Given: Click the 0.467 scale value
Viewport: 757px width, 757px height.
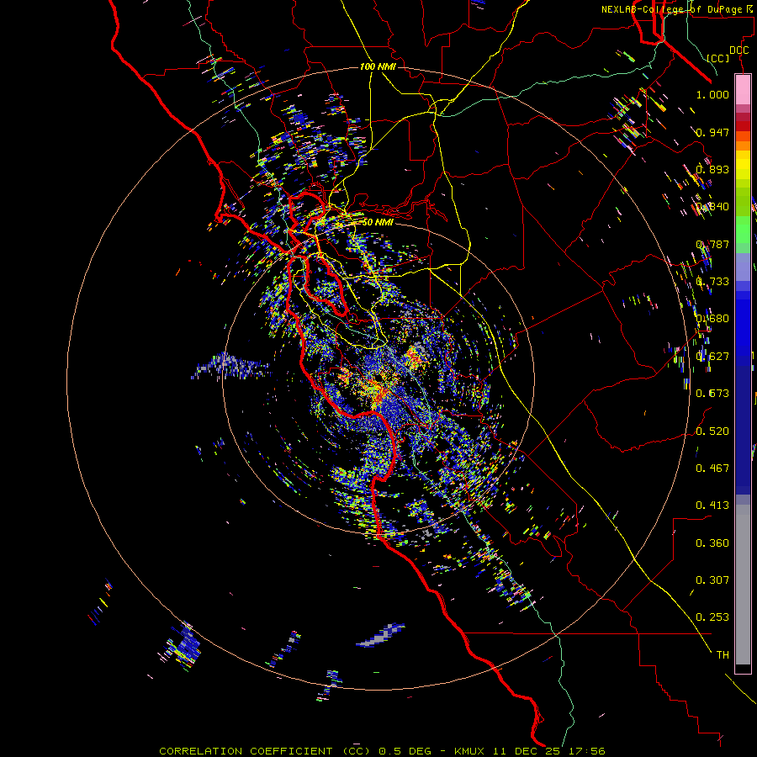Looking at the screenshot, I should (x=712, y=468).
